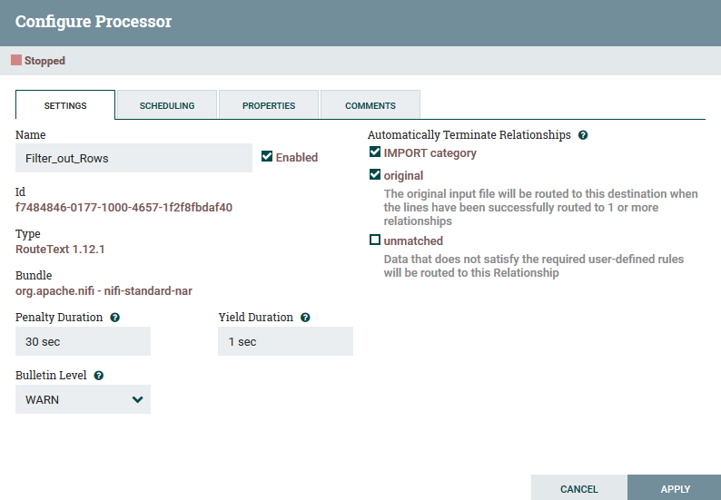721x500 pixels.
Task: Click the Yield Duration 1 sec field
Action: coord(285,341)
